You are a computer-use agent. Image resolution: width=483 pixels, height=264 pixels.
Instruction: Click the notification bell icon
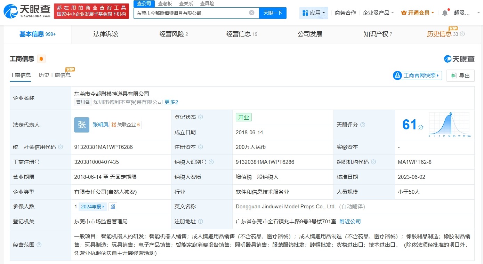pos(444,12)
